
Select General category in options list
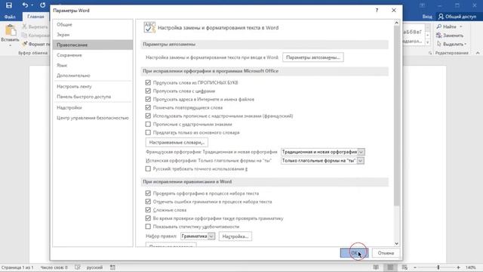click(93, 25)
